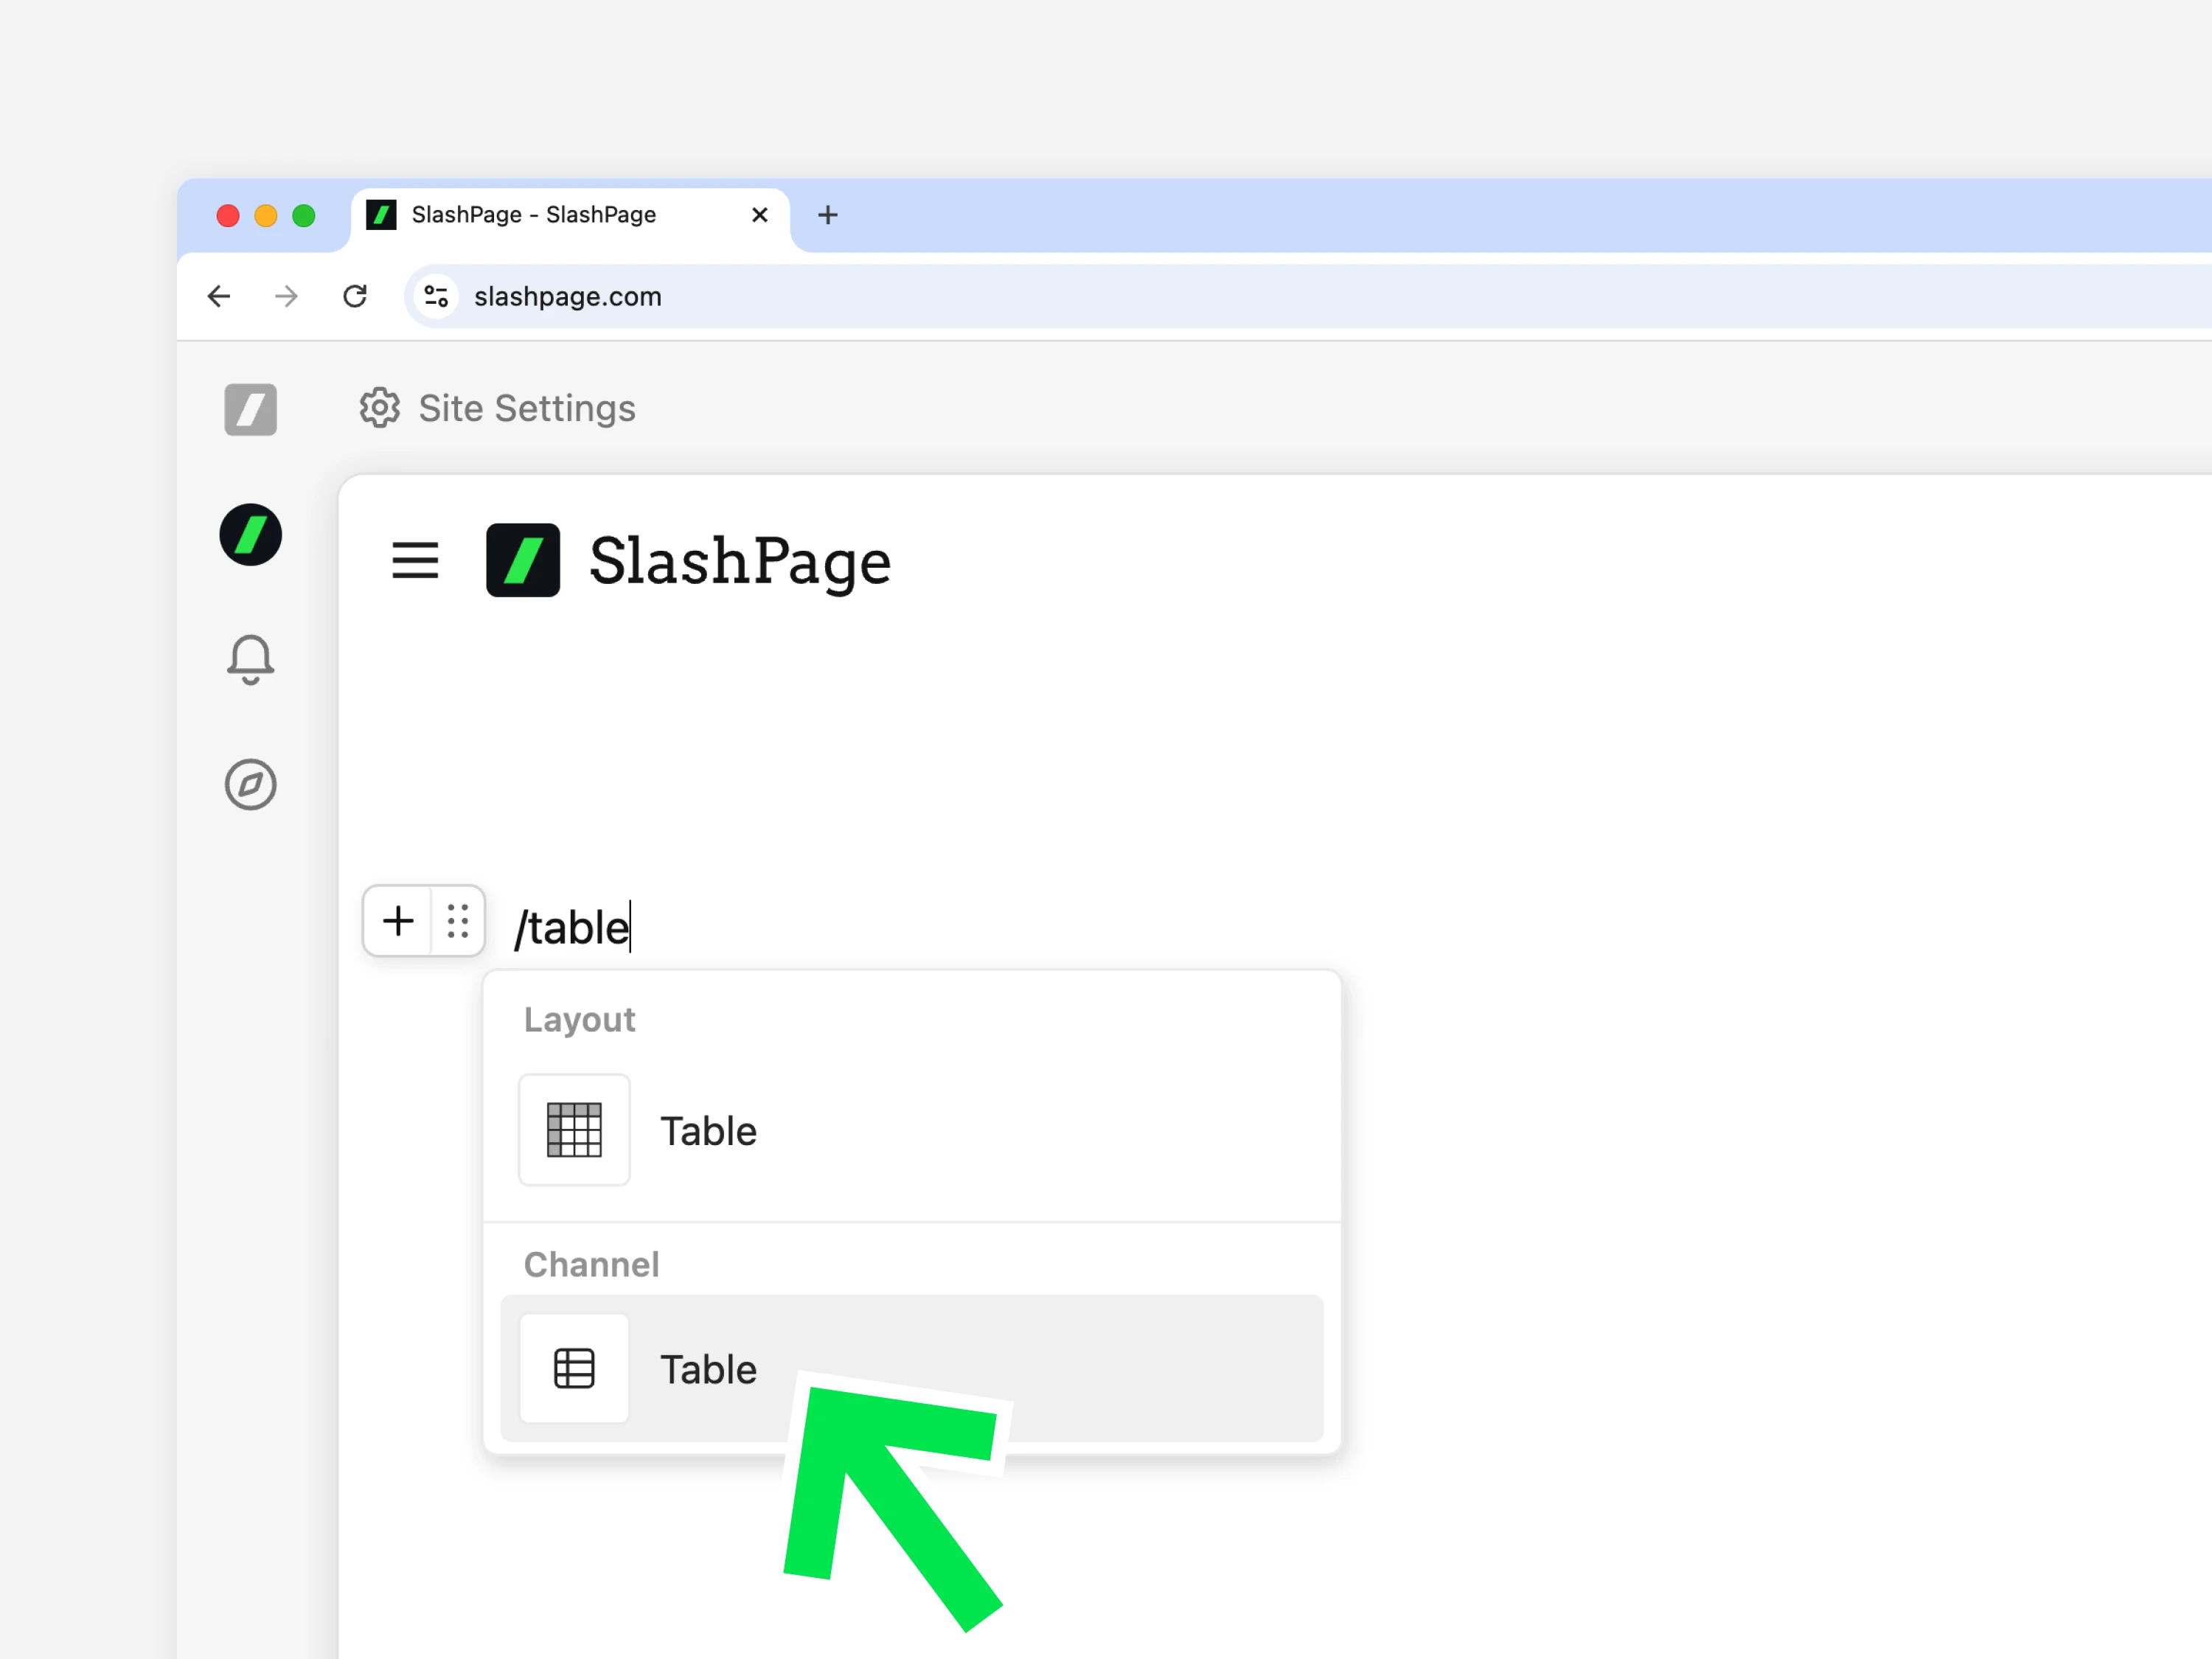This screenshot has width=2212, height=1659.
Task: Click the Channel section heading
Action: pyautogui.click(x=592, y=1265)
